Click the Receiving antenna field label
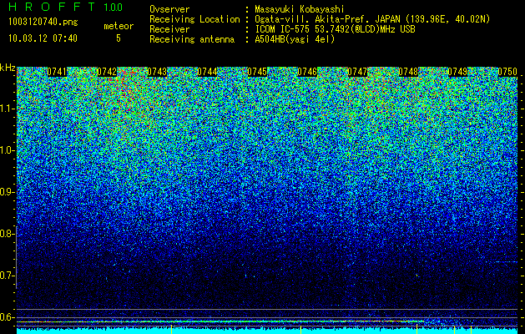Screen dimensions: 525x334 click(192, 39)
